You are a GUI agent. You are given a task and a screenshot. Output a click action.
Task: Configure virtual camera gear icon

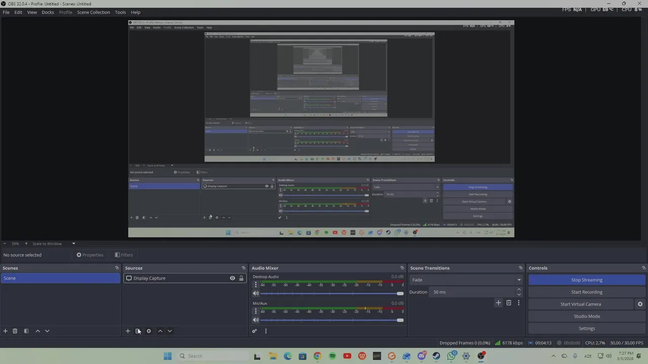pyautogui.click(x=640, y=304)
